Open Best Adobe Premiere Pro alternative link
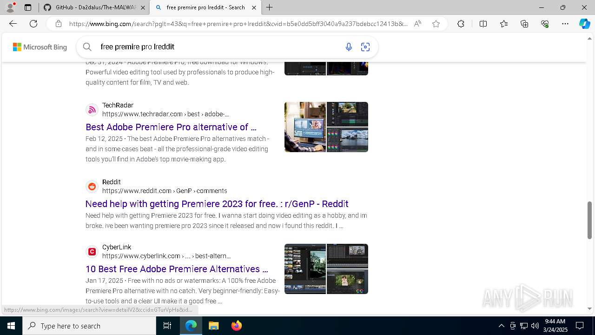 coord(171,127)
